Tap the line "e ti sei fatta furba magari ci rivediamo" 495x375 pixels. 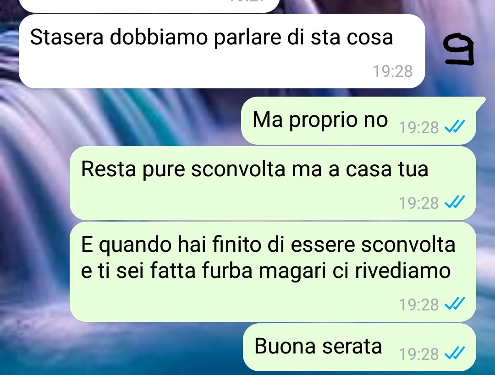coord(265,271)
